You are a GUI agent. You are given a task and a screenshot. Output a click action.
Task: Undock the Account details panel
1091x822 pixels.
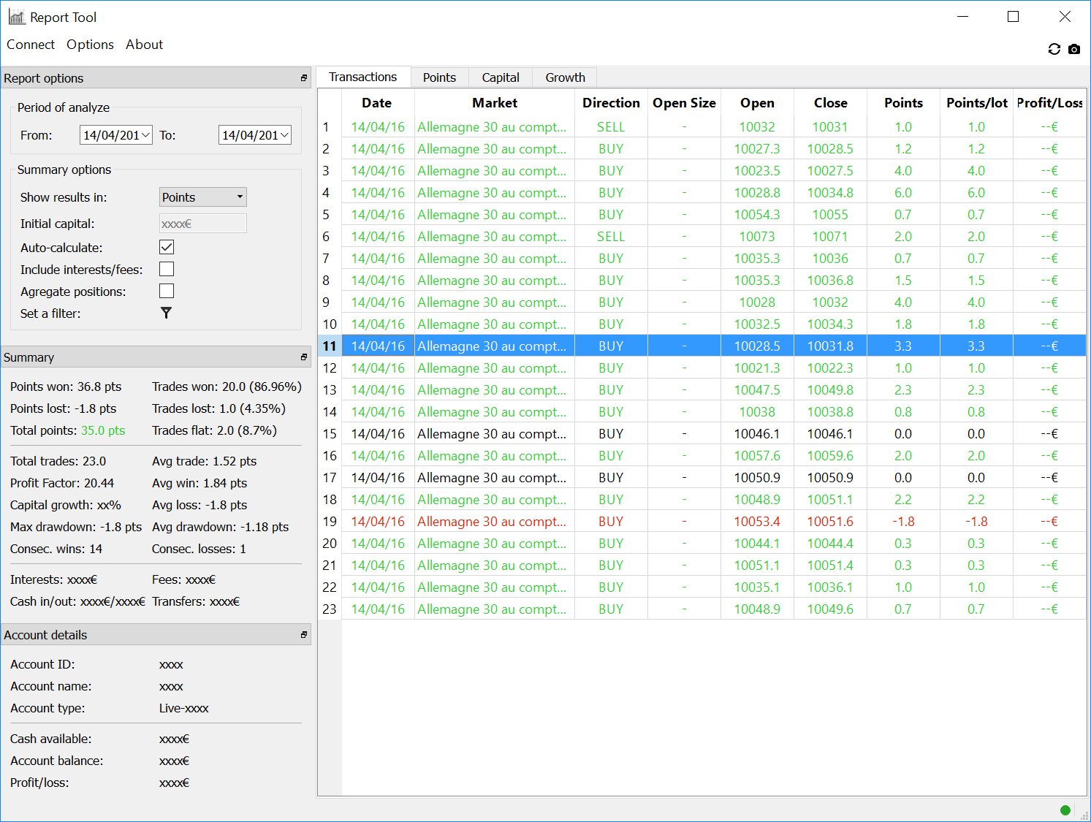click(x=304, y=635)
